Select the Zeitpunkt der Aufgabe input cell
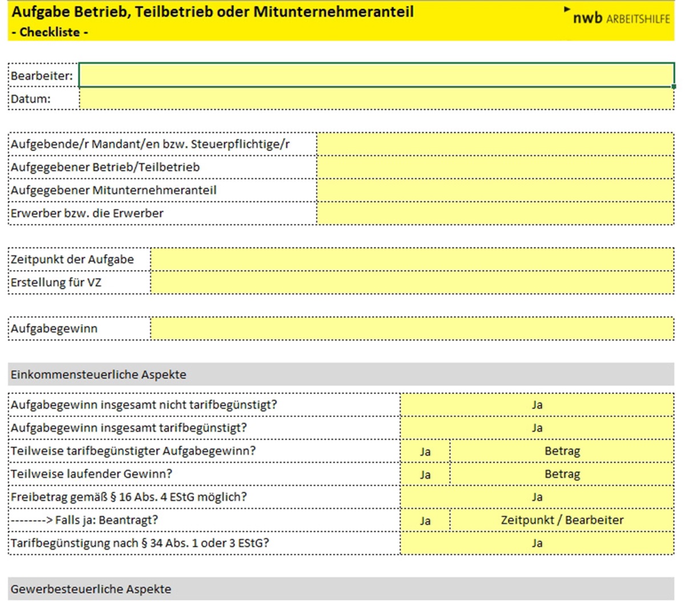This screenshot has width=685, height=602. point(412,259)
